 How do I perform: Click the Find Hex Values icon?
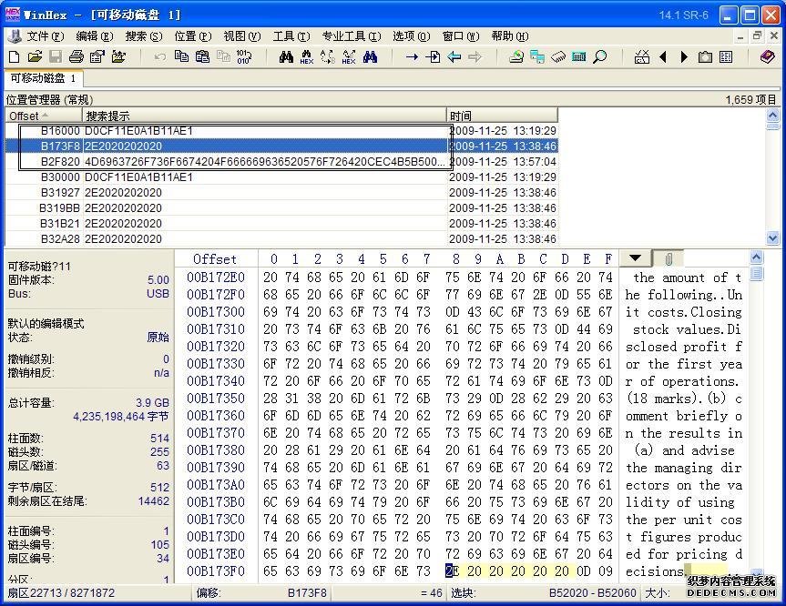306,57
